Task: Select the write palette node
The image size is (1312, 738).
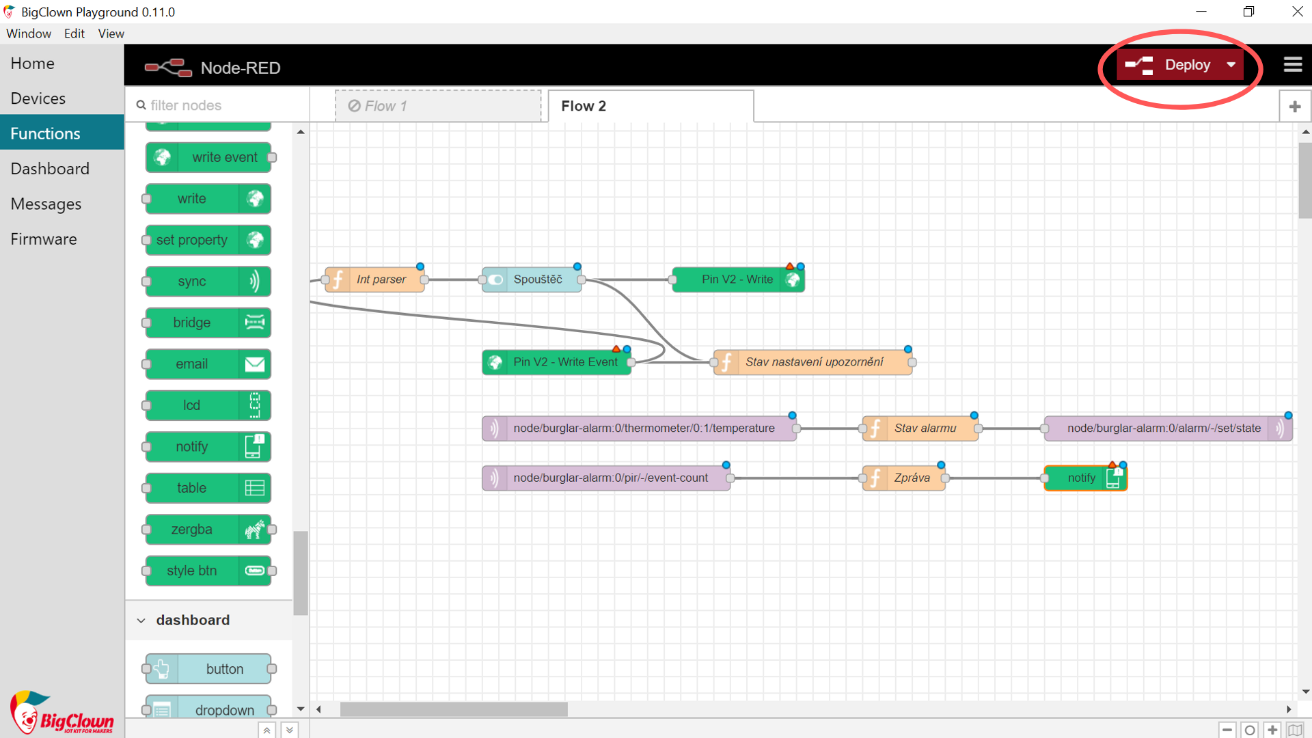Action: (x=208, y=199)
